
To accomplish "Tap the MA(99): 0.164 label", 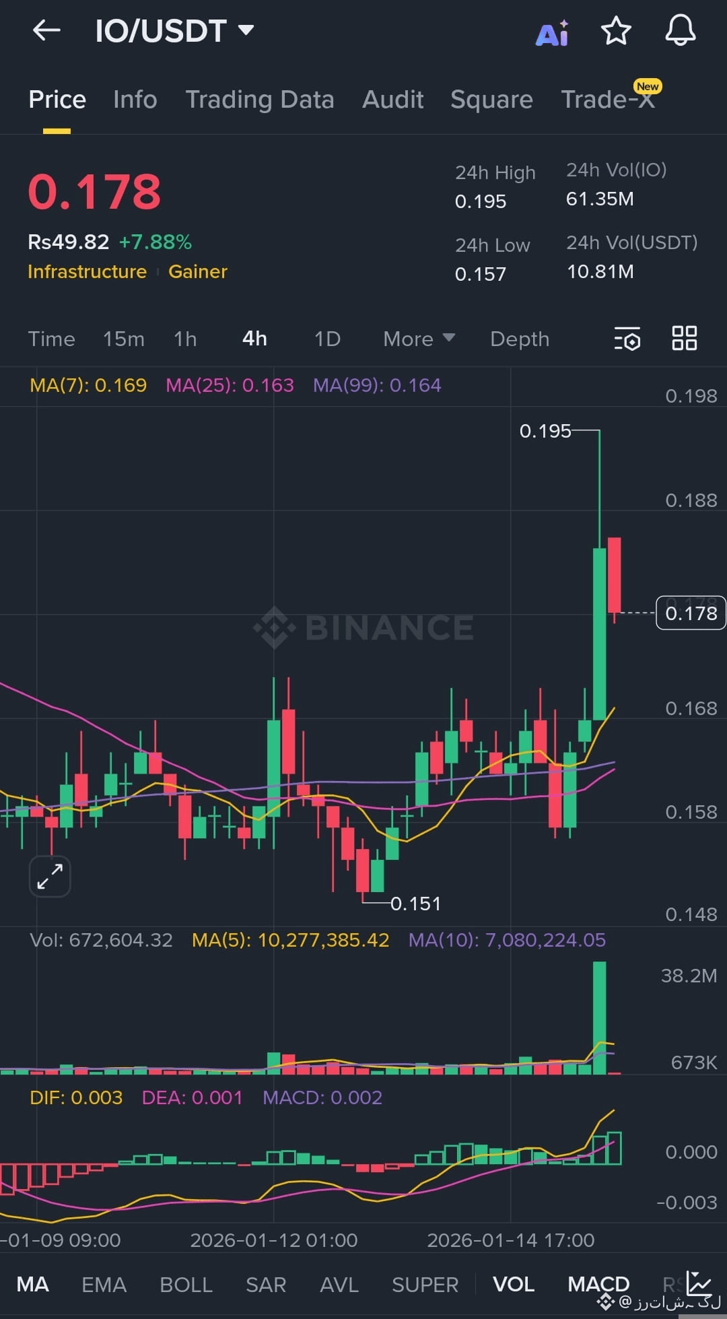I will [x=377, y=385].
